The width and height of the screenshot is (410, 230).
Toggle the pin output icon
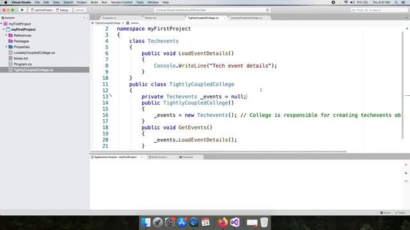coord(406,181)
